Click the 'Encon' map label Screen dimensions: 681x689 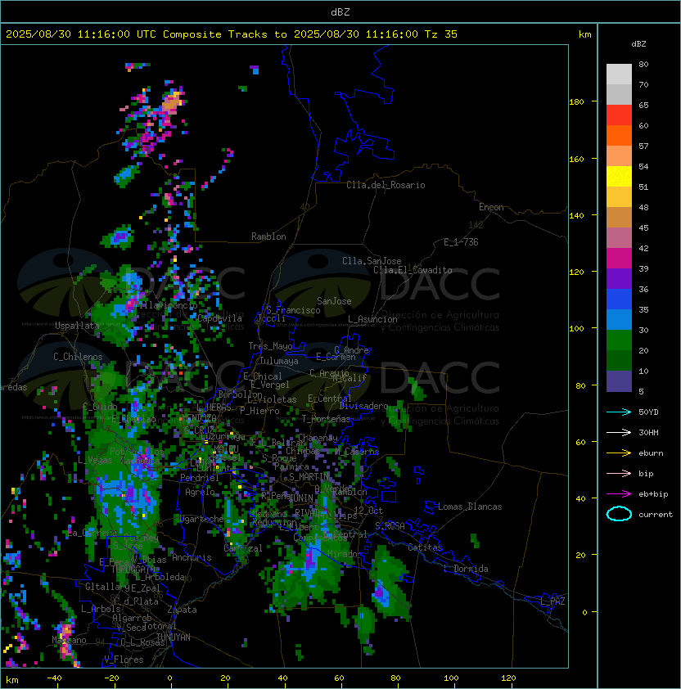coord(491,207)
